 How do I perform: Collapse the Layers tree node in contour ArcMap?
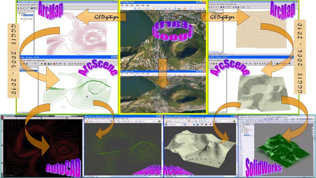18,13
